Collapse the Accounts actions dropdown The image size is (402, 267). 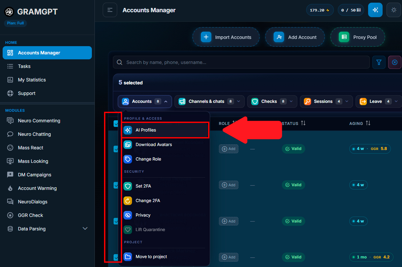145,102
